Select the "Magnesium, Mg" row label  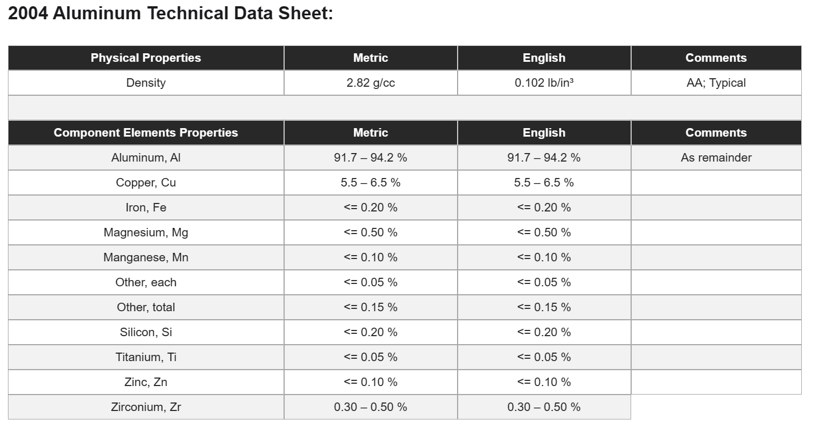click(x=146, y=232)
